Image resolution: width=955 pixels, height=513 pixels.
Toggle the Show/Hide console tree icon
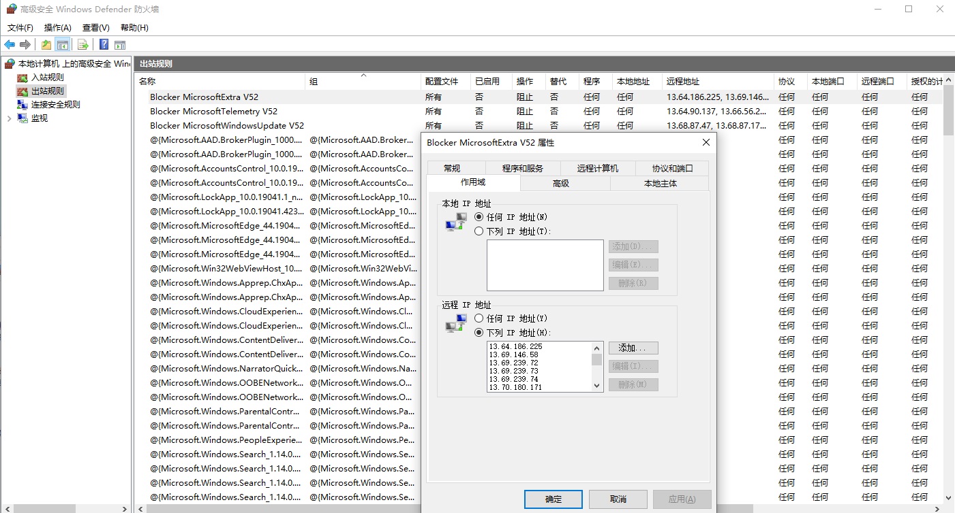[x=62, y=45]
